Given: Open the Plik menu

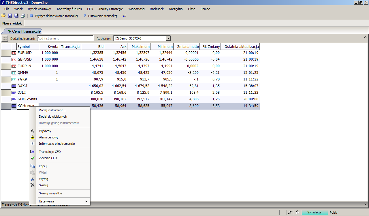Looking at the screenshot, I should (7, 9).
